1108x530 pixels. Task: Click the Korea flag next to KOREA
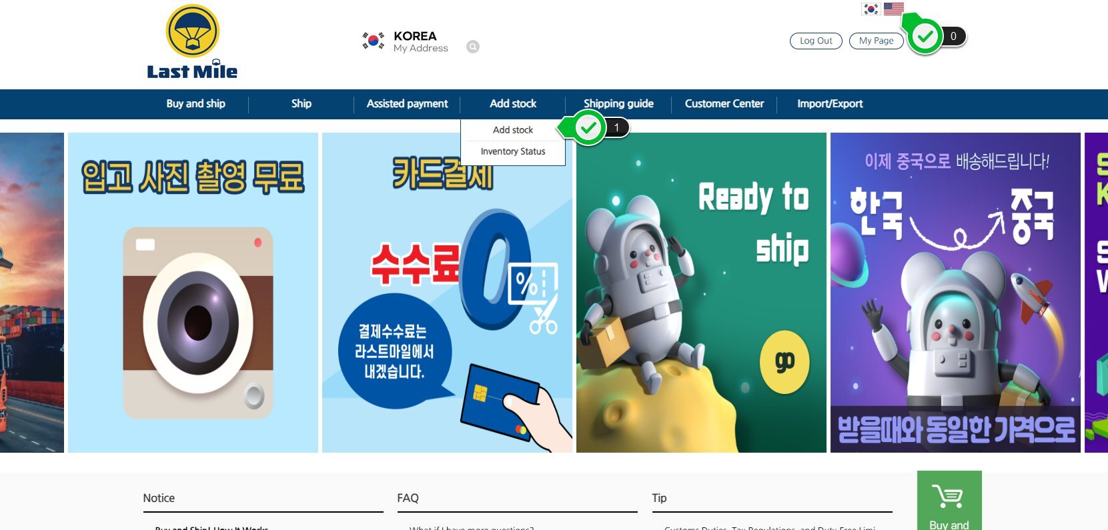[x=374, y=41]
